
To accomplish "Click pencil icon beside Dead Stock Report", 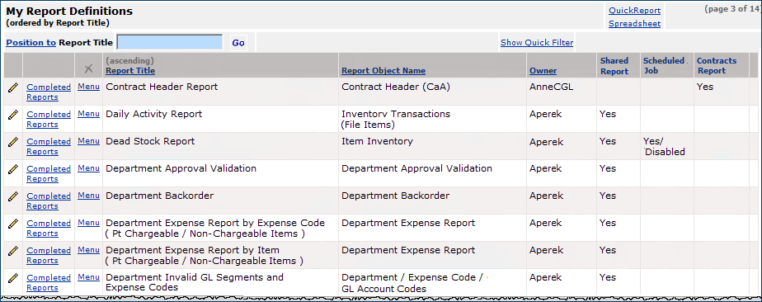I will click(13, 142).
